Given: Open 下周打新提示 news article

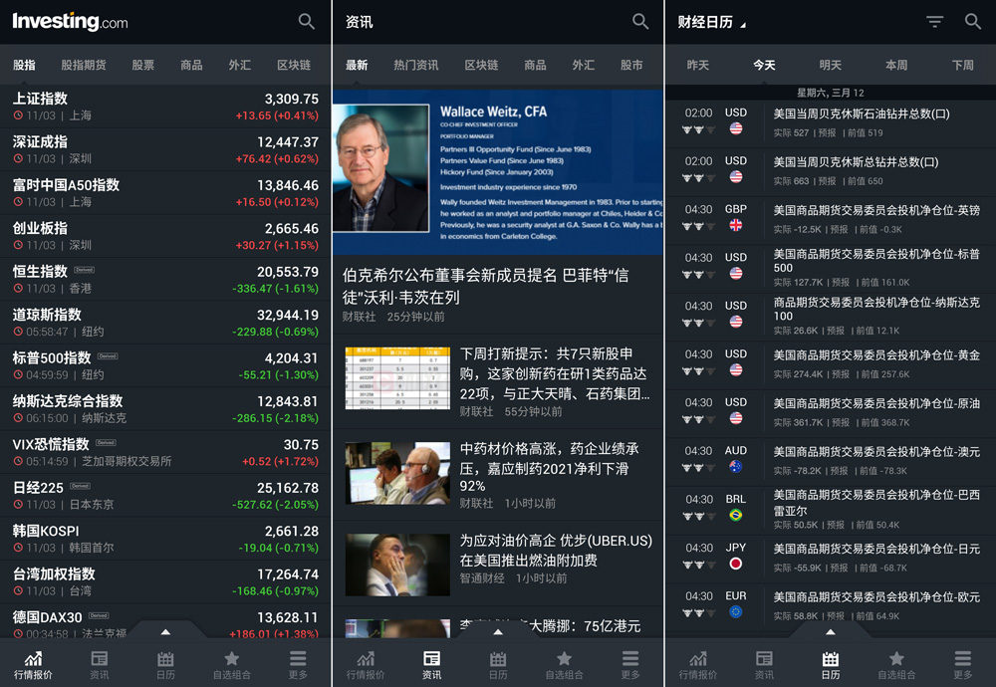Looking at the screenshot, I should [x=498, y=381].
